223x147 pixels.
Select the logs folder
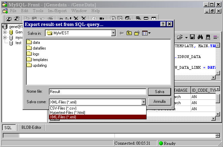tap(33, 54)
